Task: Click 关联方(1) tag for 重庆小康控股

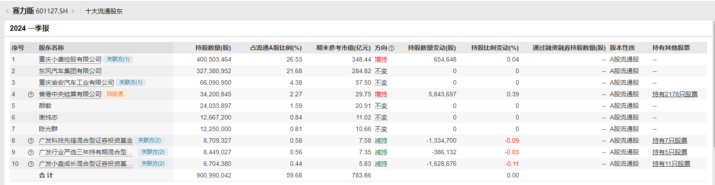Action: click(118, 59)
